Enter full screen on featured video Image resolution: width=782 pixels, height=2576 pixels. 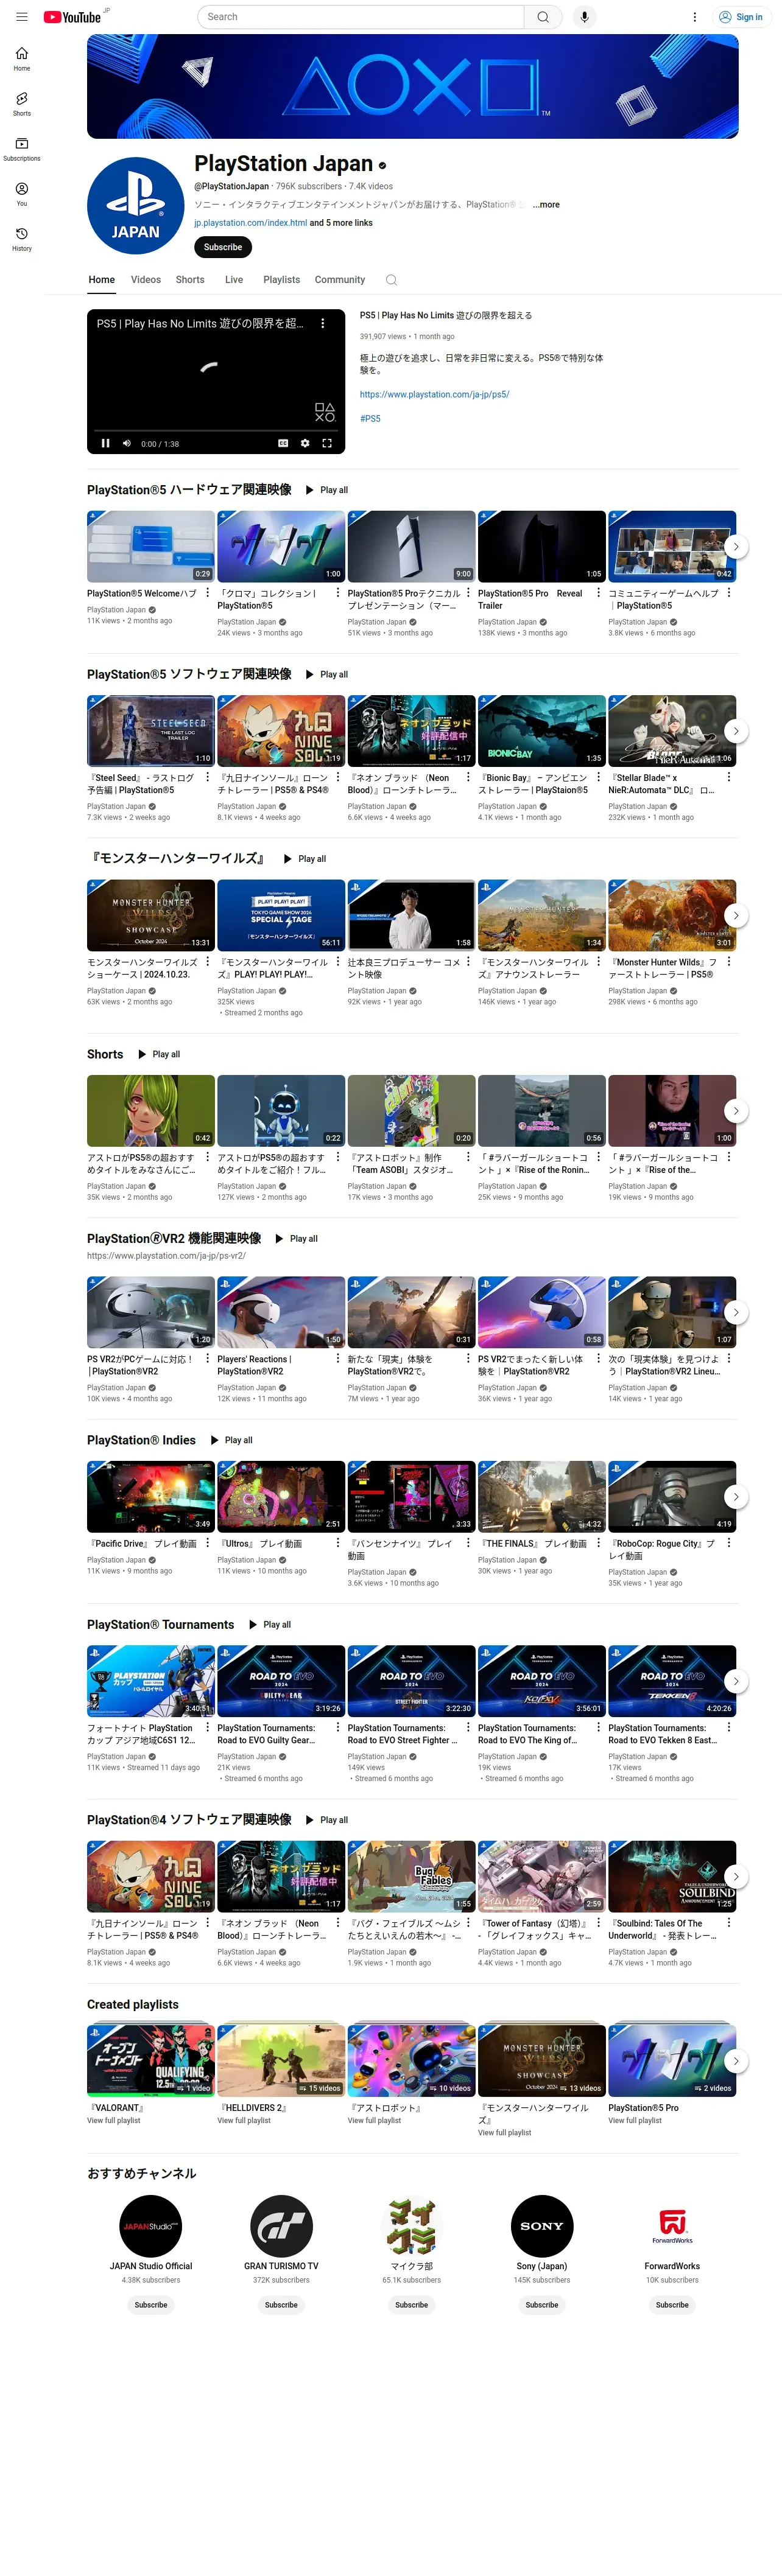pos(327,443)
